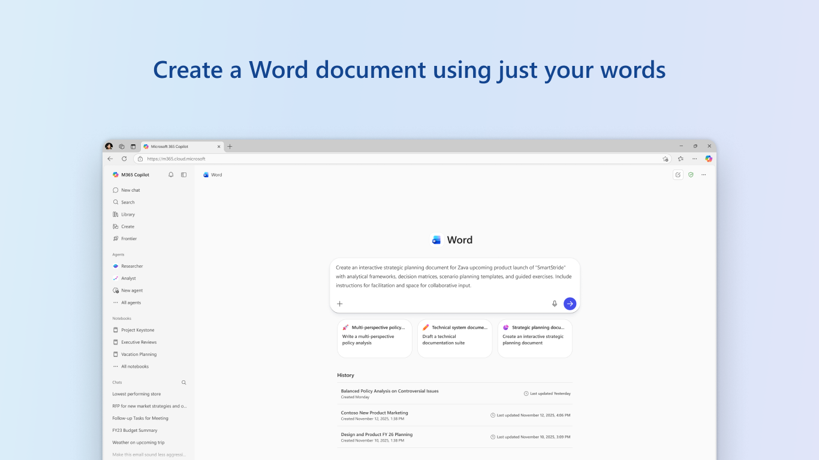Add this page to favorites
The width and height of the screenshot is (819, 460).
[x=666, y=159]
